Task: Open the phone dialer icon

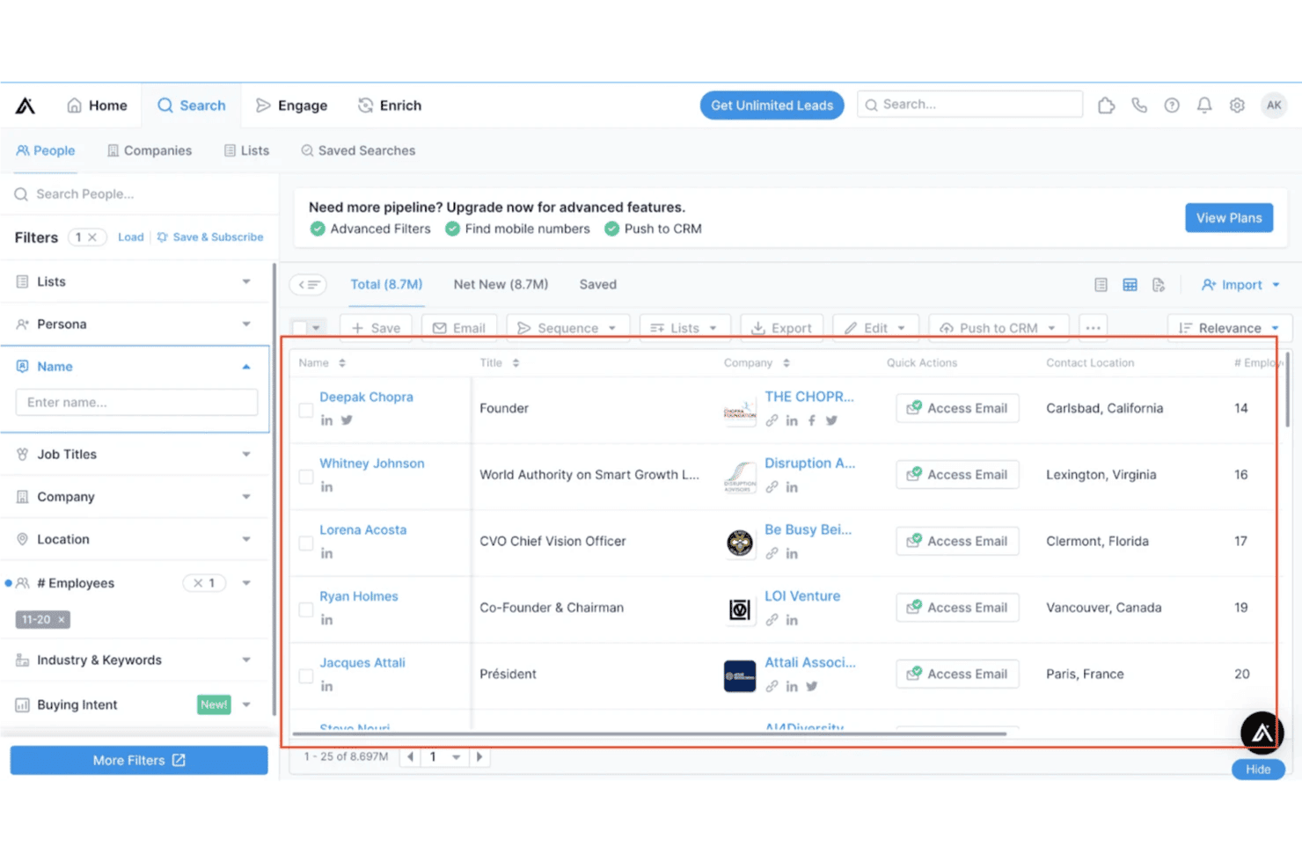Action: point(1139,106)
